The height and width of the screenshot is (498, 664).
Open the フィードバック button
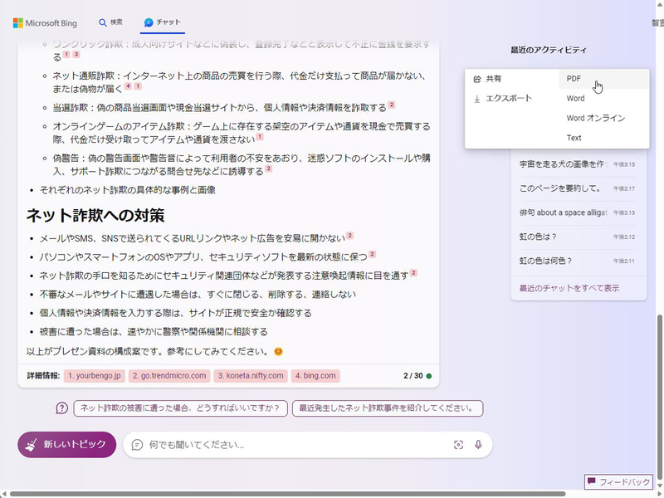click(x=619, y=481)
